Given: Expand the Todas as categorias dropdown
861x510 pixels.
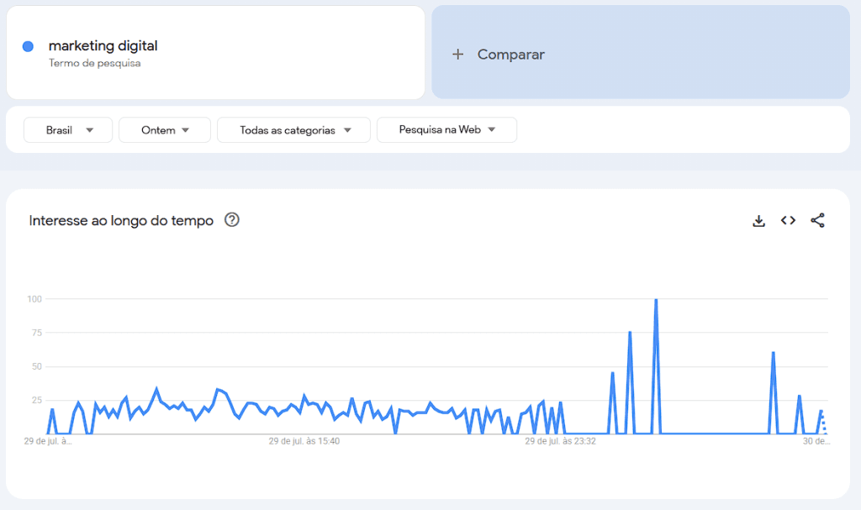Looking at the screenshot, I should tap(293, 129).
